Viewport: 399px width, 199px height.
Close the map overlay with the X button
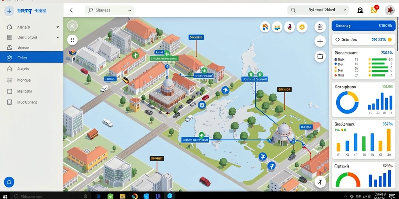72,26
